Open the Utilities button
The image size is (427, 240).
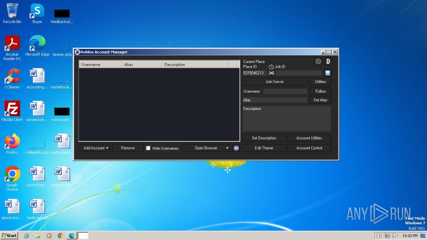(x=321, y=82)
